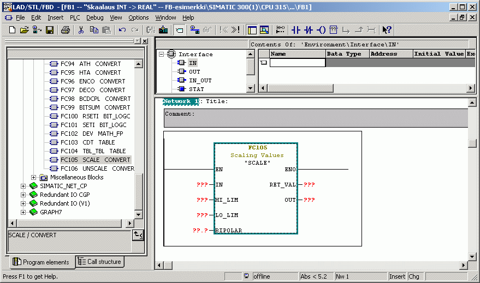
Task: Insert normally closed contact icon
Action: click(x=309, y=30)
